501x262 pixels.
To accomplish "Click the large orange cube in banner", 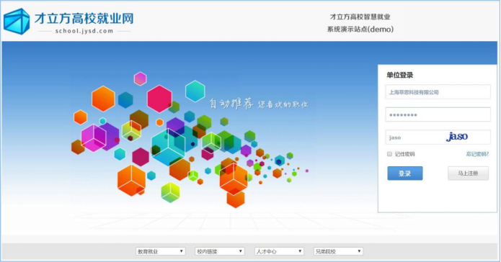I will (131, 180).
